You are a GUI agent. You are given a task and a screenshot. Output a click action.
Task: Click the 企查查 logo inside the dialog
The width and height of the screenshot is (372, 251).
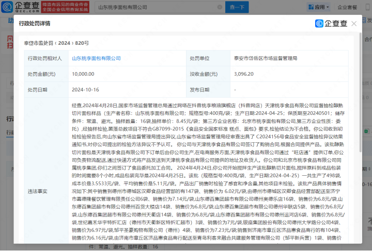[331, 23]
